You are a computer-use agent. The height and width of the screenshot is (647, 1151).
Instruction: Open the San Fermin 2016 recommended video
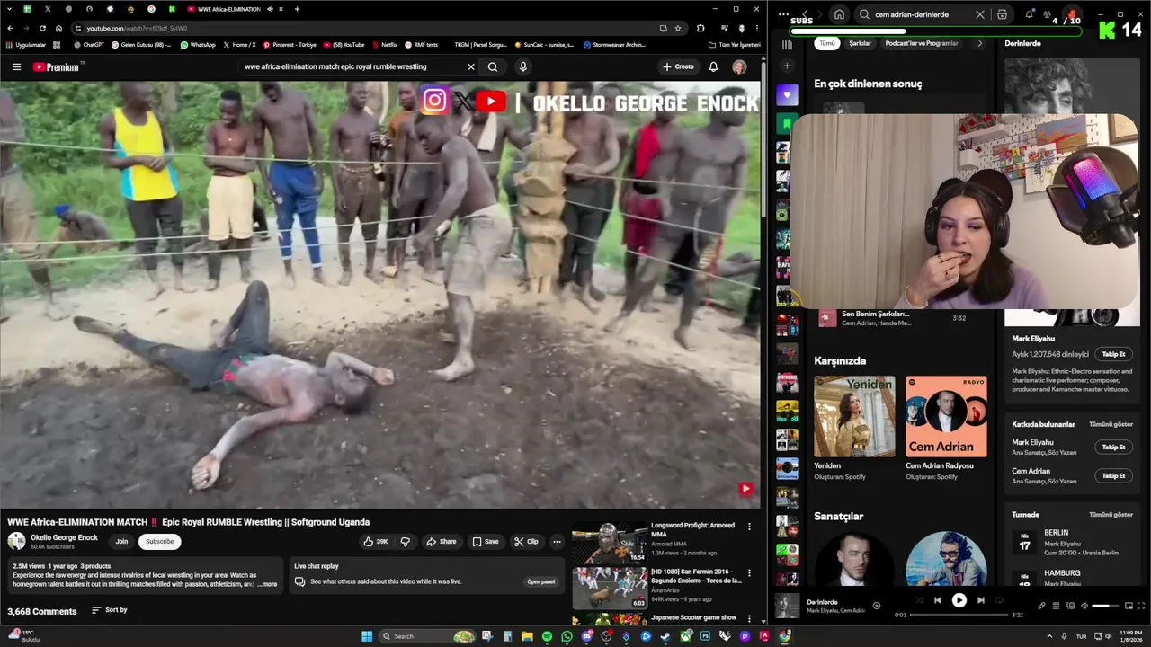[610, 589]
